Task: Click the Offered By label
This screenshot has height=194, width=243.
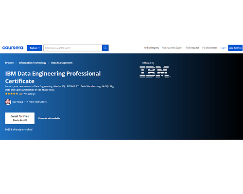Action: pyautogui.click(x=148, y=63)
